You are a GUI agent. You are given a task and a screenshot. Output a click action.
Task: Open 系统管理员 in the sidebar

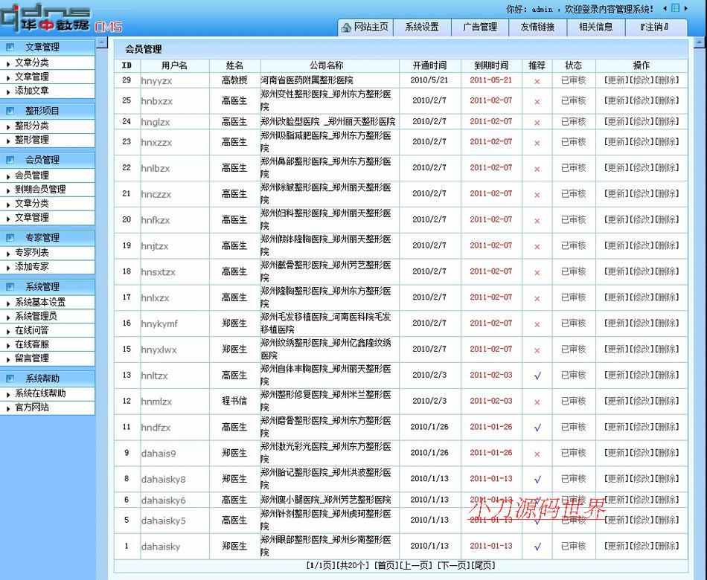[x=36, y=316]
